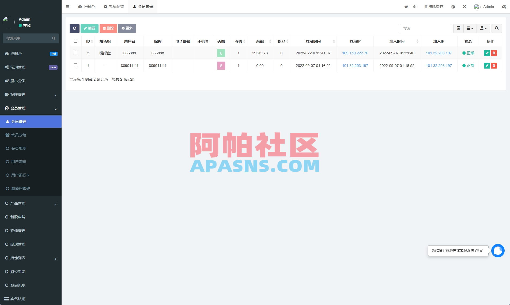The height and width of the screenshot is (305, 510).
Task: Refresh the member list table
Action: tap(74, 28)
